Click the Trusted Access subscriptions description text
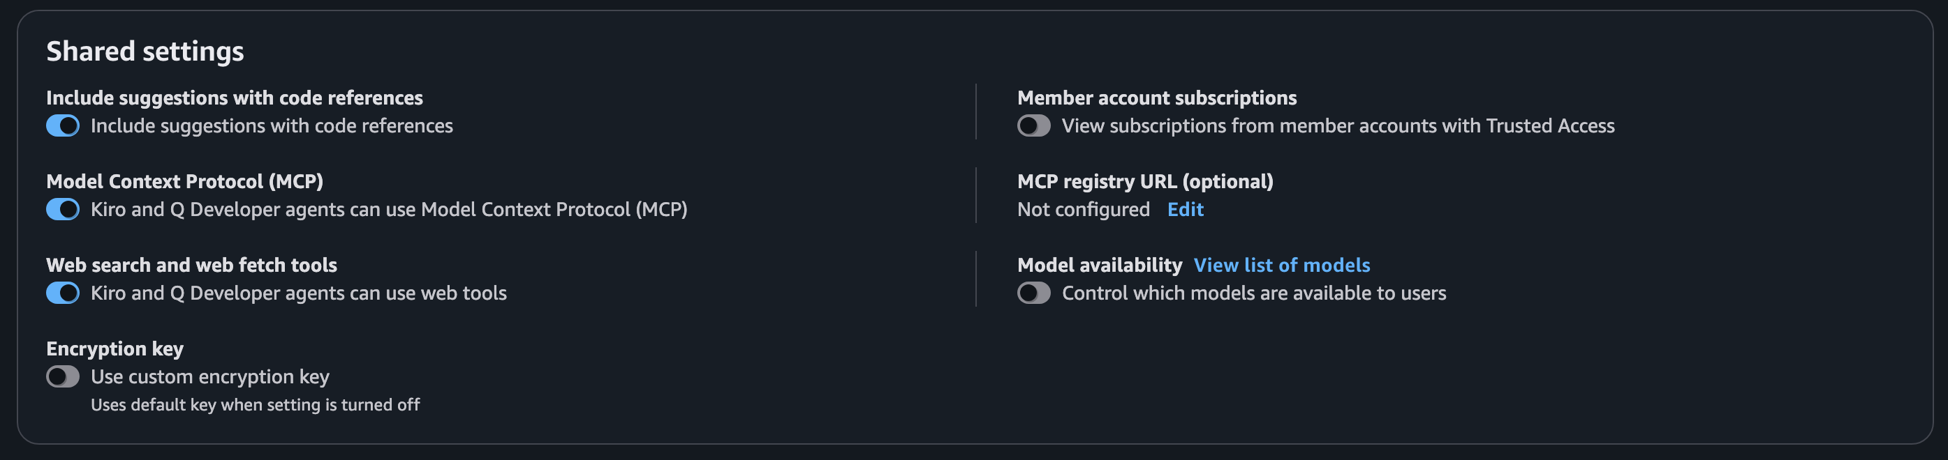 (x=1338, y=126)
